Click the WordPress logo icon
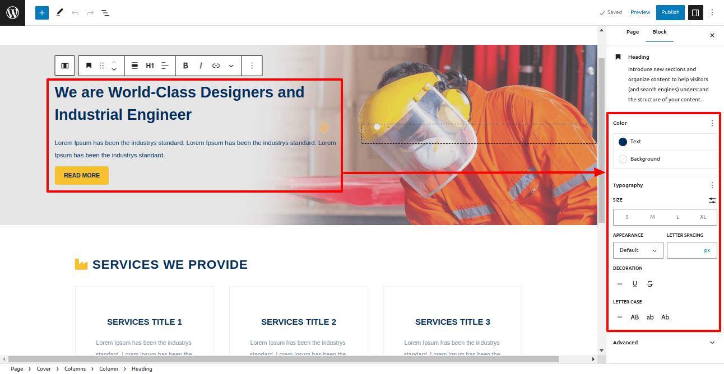Image resolution: width=724 pixels, height=374 pixels. point(12,12)
